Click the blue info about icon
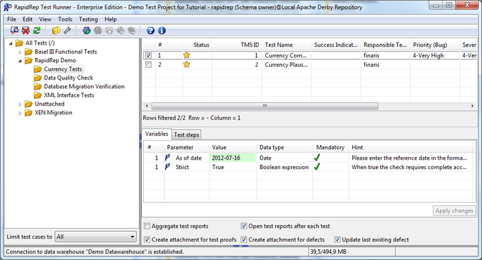482x260 pixels. point(162,30)
